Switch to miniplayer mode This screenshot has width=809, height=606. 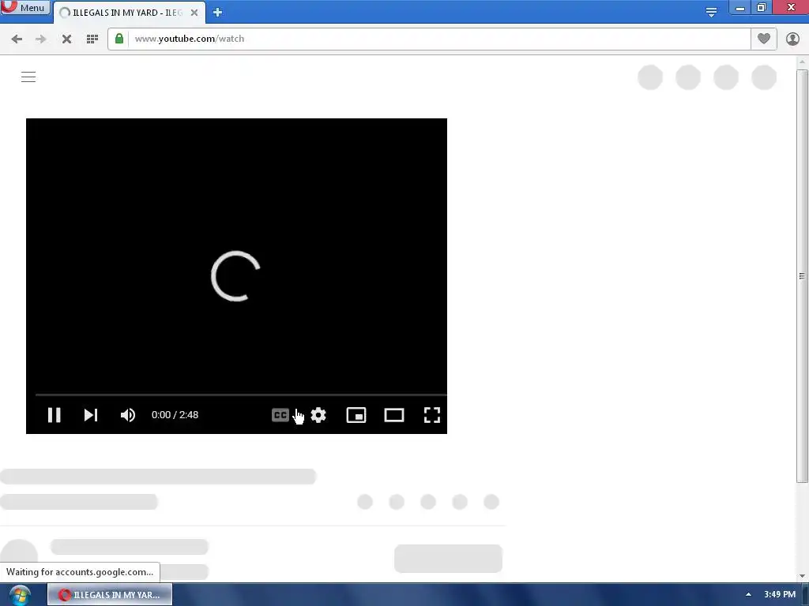[x=356, y=415]
